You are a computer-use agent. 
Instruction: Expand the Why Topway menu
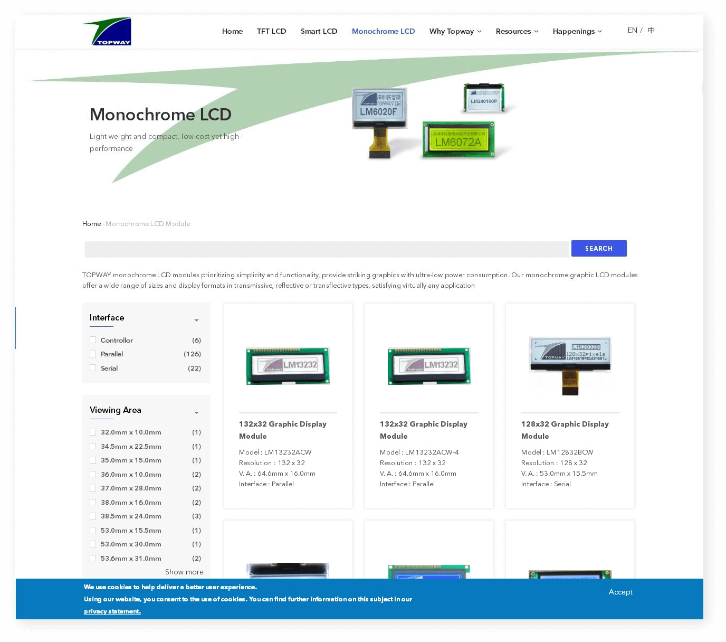(x=455, y=31)
